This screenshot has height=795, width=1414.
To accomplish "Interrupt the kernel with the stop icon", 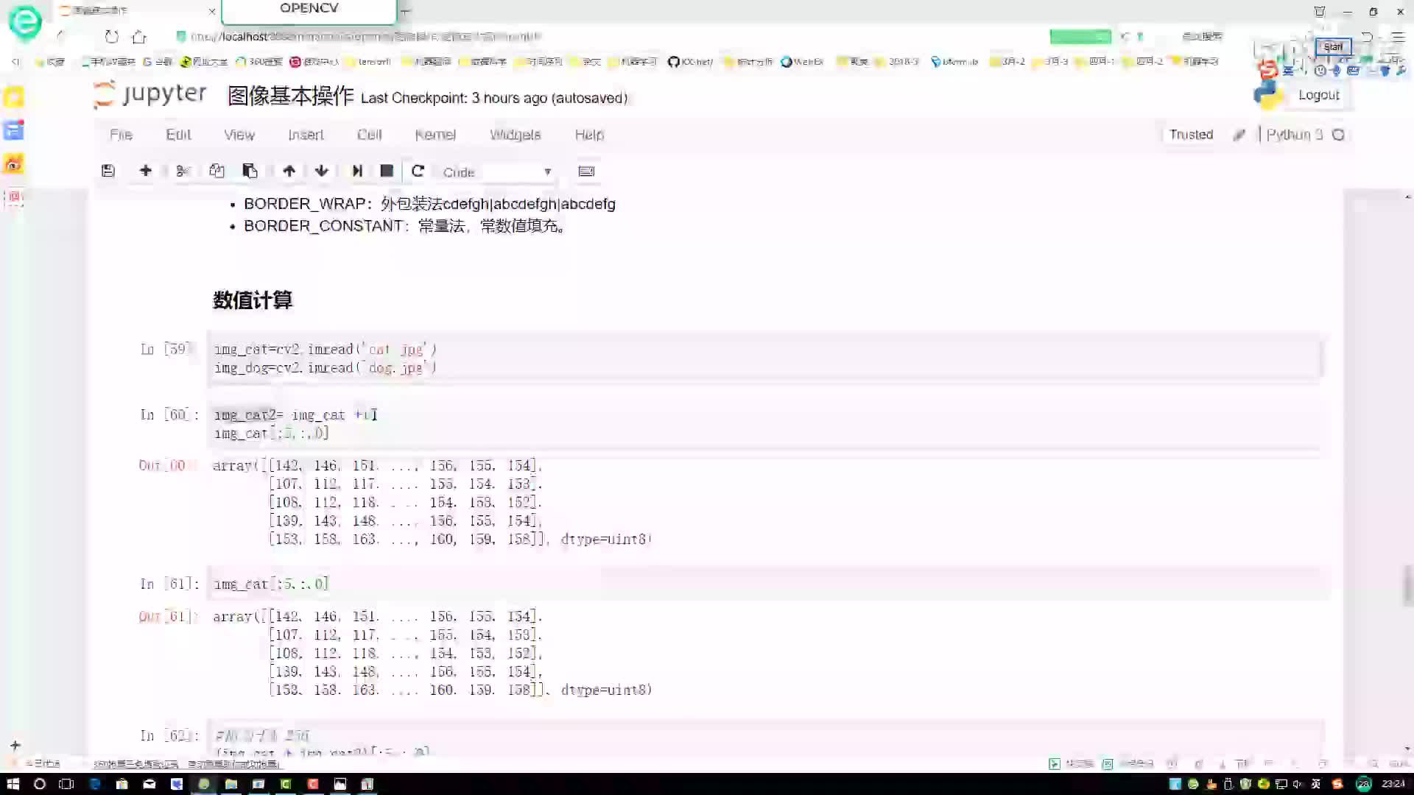I will [387, 171].
